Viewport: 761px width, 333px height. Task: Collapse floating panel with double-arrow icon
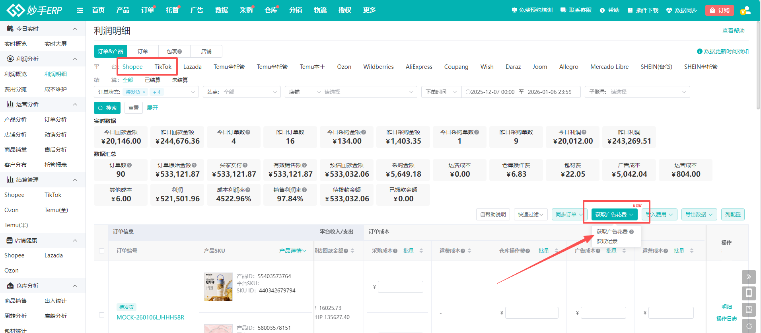(748, 277)
